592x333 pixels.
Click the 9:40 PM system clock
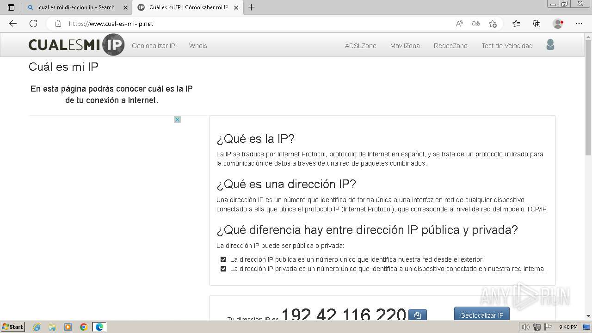pyautogui.click(x=568, y=327)
